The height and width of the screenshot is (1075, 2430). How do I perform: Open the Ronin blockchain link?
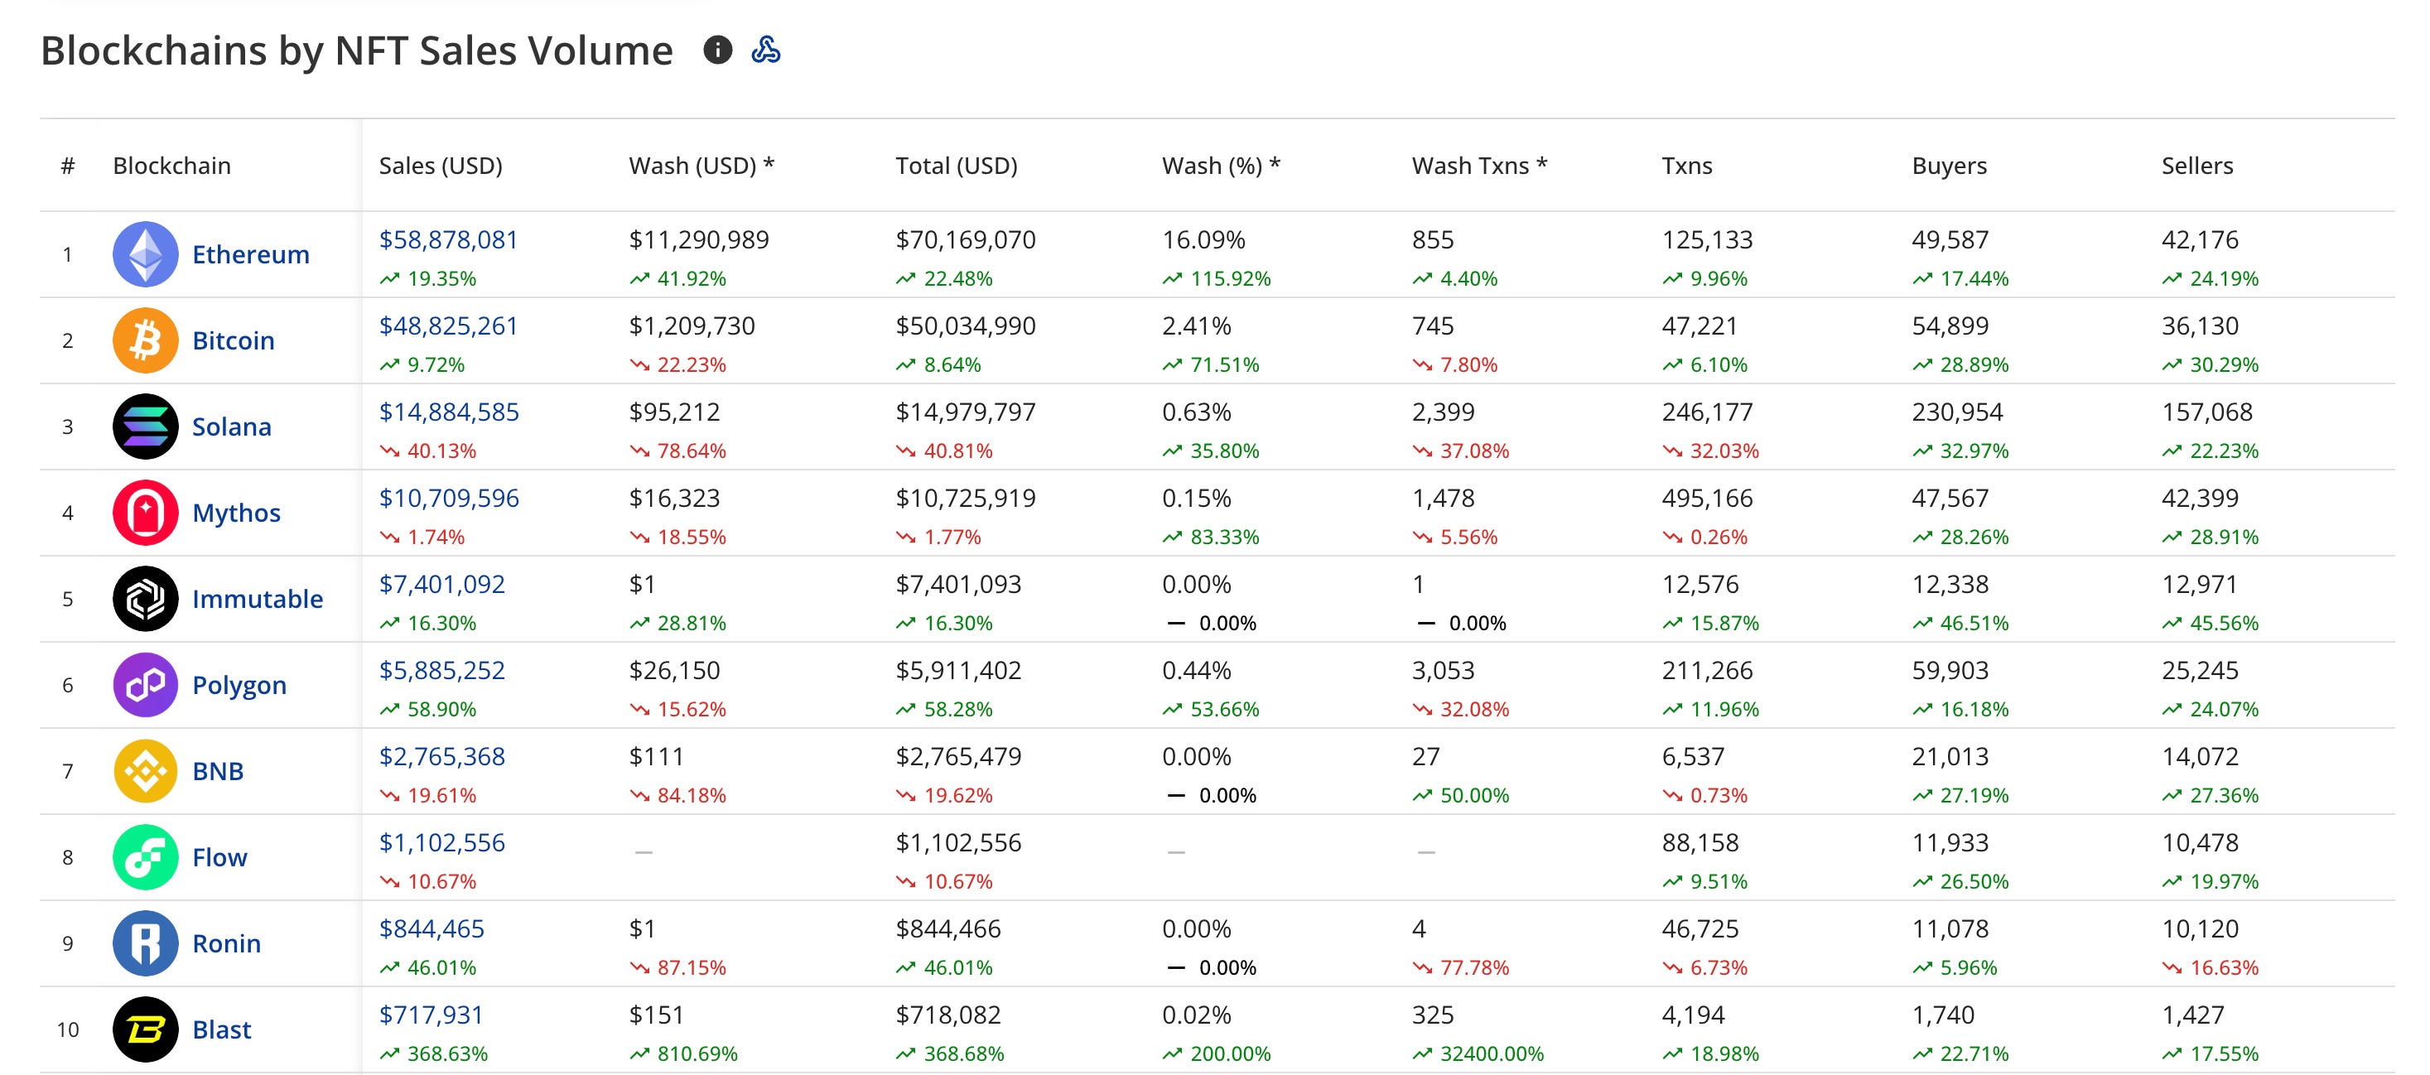pyautogui.click(x=226, y=943)
